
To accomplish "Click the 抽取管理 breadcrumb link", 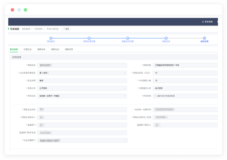I will [x=26, y=29].
